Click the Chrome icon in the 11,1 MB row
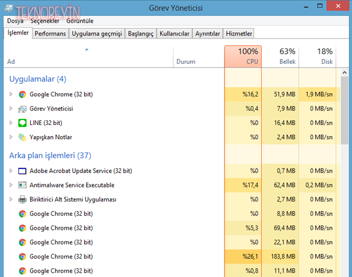 pyautogui.click(x=22, y=271)
